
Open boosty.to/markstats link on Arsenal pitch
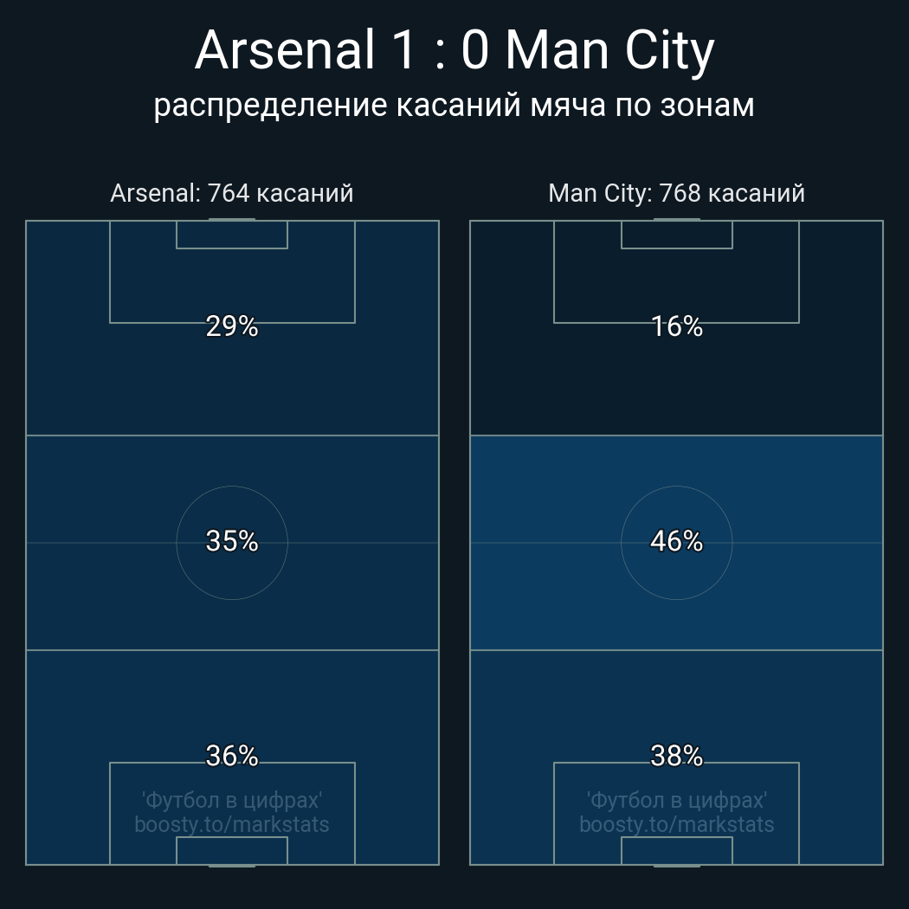click(232, 824)
